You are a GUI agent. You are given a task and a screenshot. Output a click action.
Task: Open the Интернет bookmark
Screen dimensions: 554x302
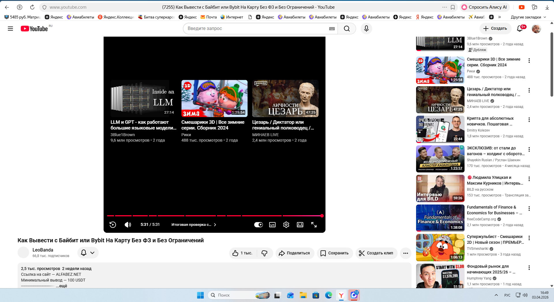coord(232,17)
